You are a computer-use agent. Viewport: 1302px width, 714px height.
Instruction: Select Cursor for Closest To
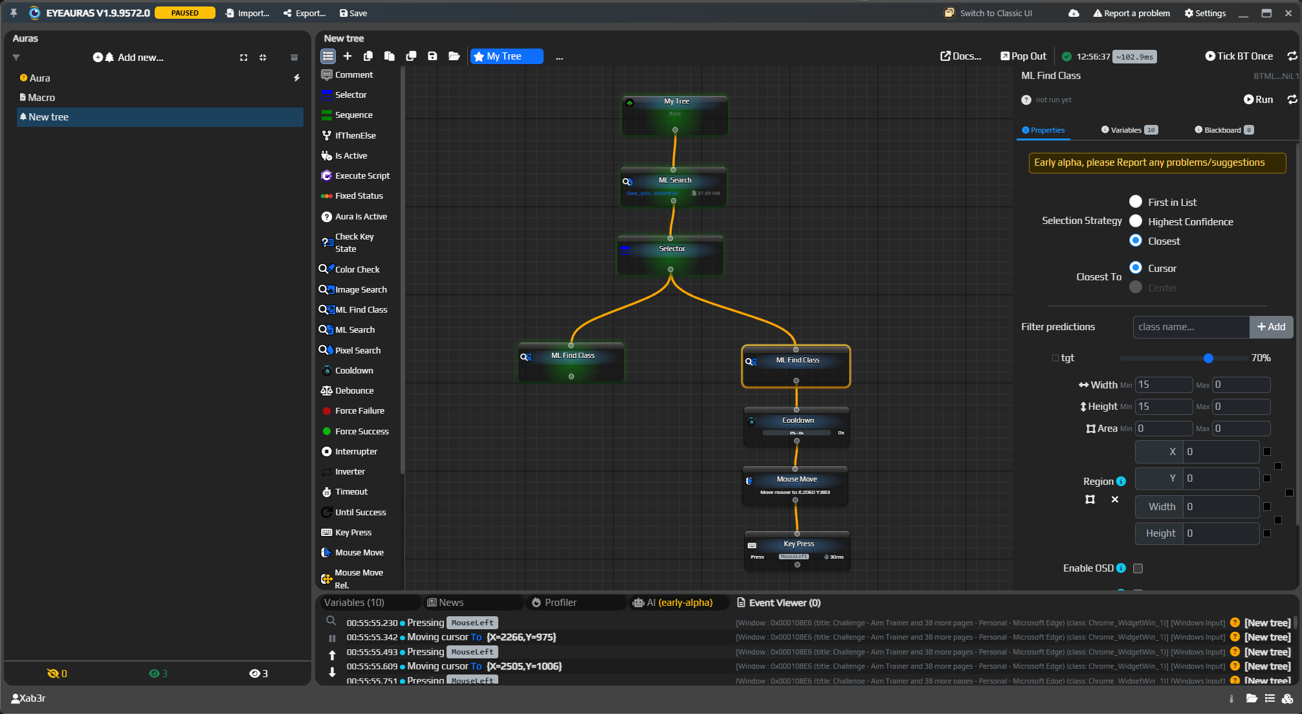click(1136, 268)
